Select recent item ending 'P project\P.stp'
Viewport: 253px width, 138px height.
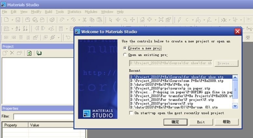click(x=181, y=100)
